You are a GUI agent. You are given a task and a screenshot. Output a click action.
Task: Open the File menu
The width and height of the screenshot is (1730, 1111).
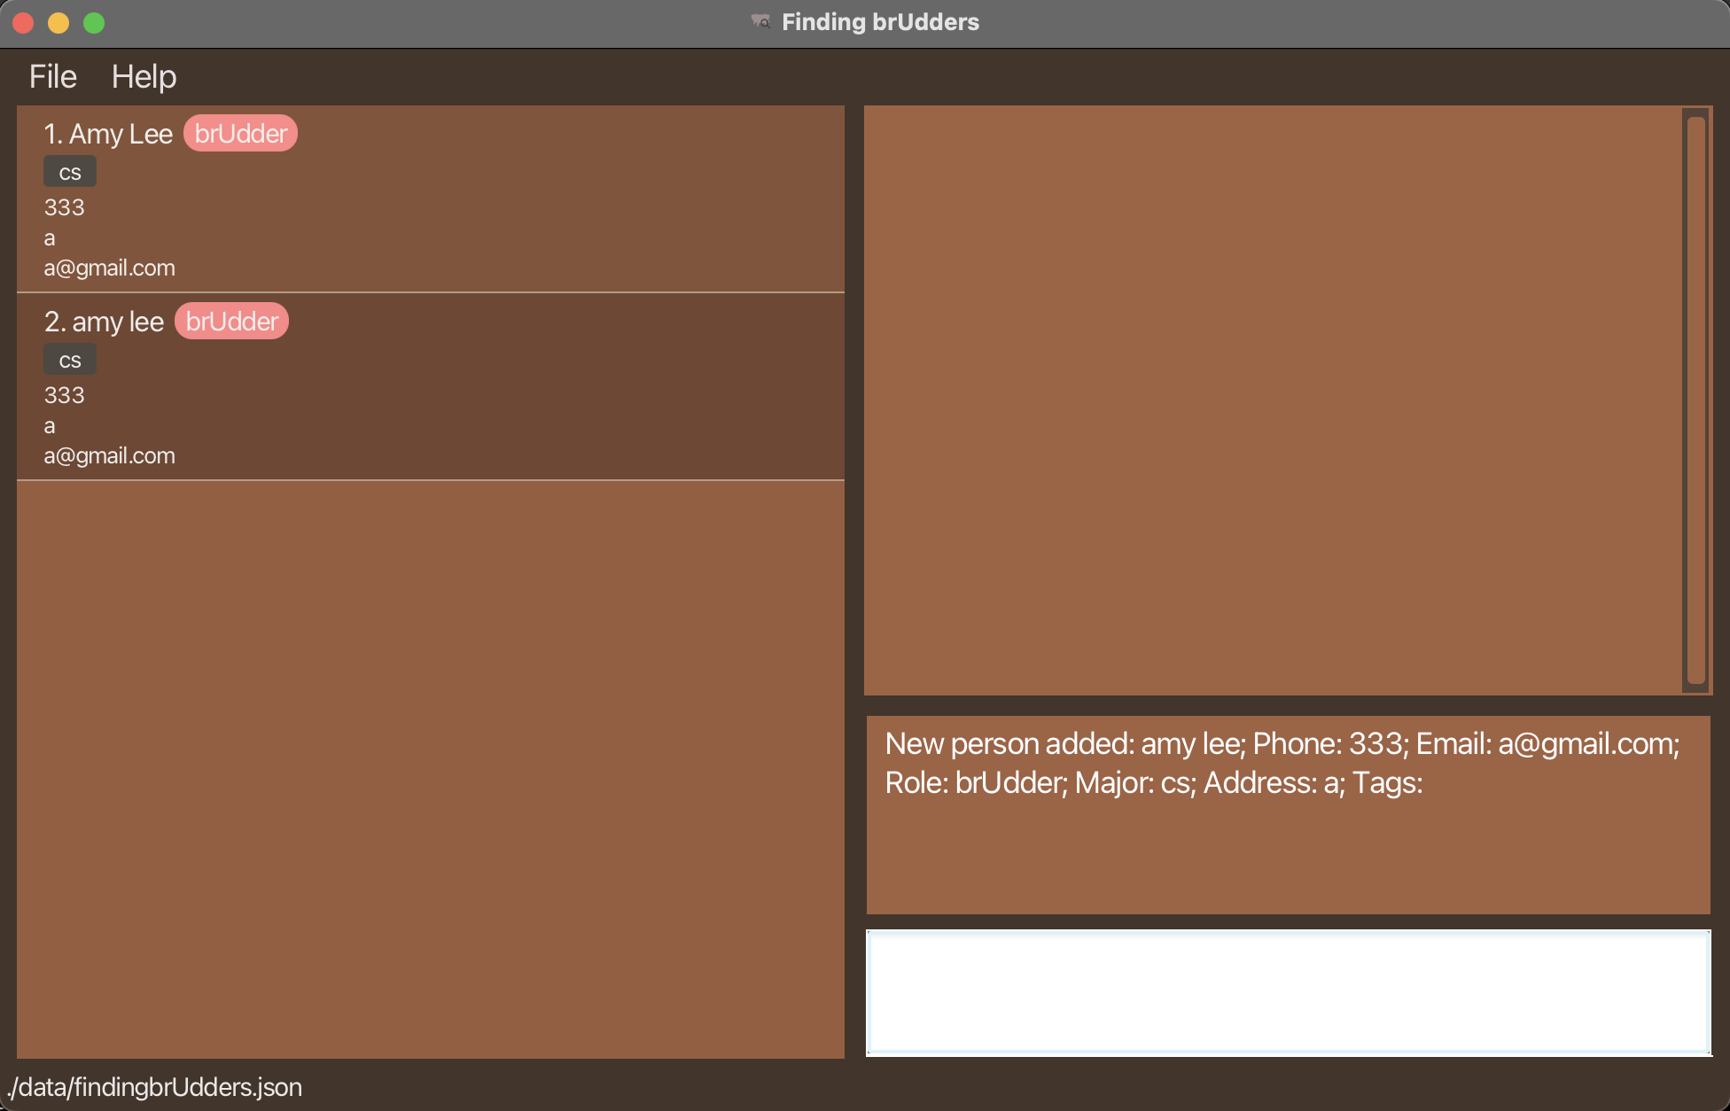[52, 77]
